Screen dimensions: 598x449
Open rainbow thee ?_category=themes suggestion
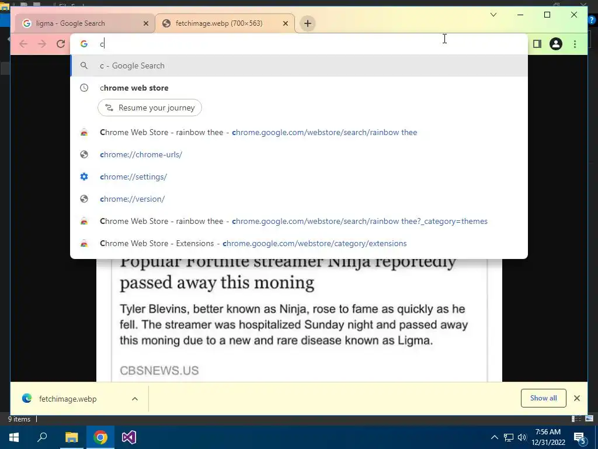pos(299,221)
